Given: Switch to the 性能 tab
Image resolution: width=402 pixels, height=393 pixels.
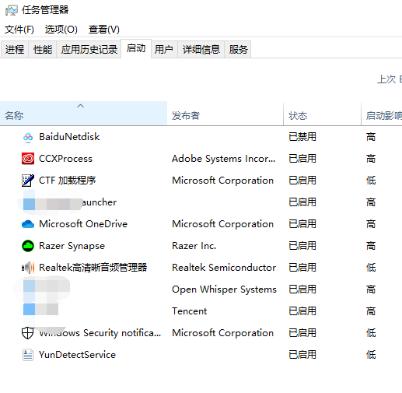Looking at the screenshot, I should coord(43,49).
